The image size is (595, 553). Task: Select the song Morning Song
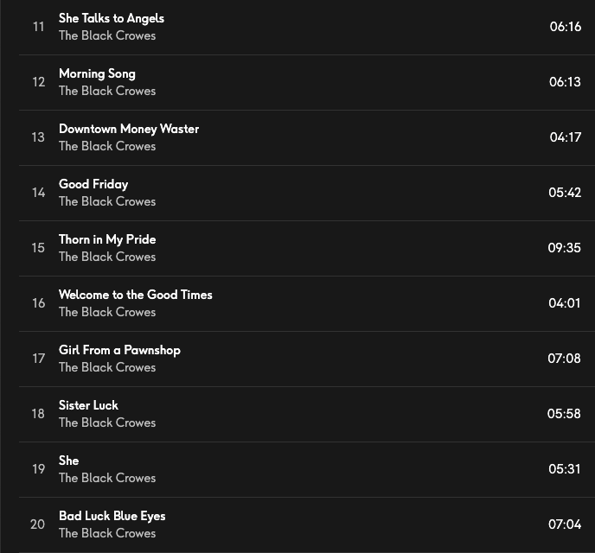97,73
